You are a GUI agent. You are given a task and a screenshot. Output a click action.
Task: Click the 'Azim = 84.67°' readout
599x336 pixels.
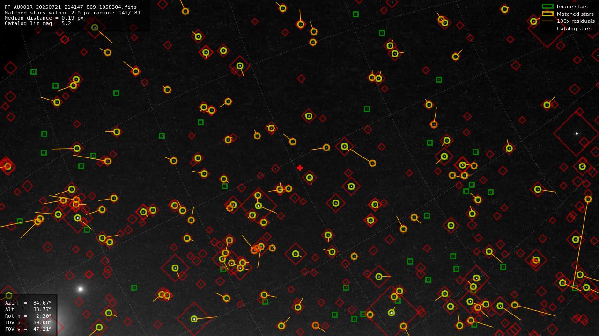click(28, 303)
